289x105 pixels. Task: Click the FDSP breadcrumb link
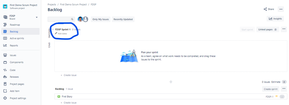93,4
